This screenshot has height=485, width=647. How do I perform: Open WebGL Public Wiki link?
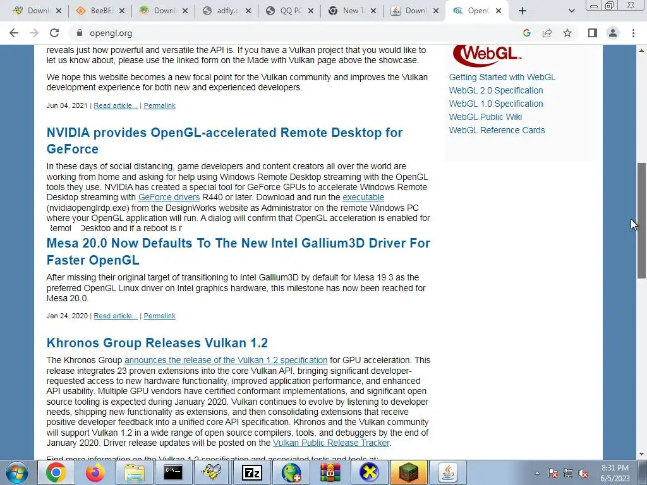[x=485, y=117]
